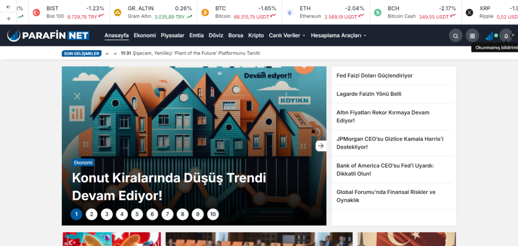Click the Bitcoin ticker coin icon
518x246 pixels.
[x=205, y=13]
